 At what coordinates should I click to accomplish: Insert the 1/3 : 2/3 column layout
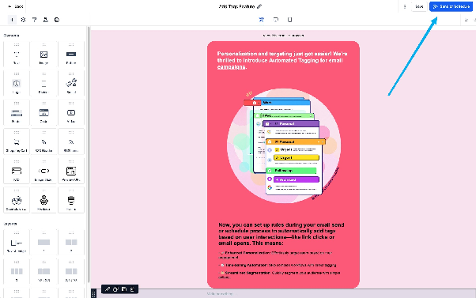(43, 271)
